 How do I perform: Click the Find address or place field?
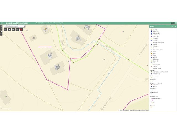pyautogui.click(x=15, y=26)
